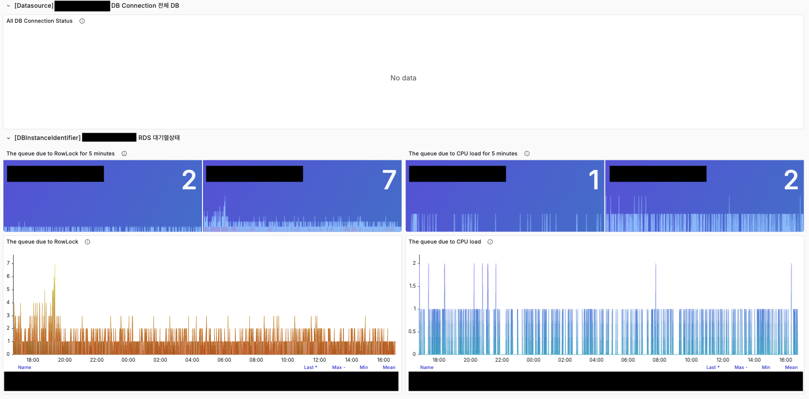
Task: Sort CPU load legend by Mean column
Action: [791, 368]
